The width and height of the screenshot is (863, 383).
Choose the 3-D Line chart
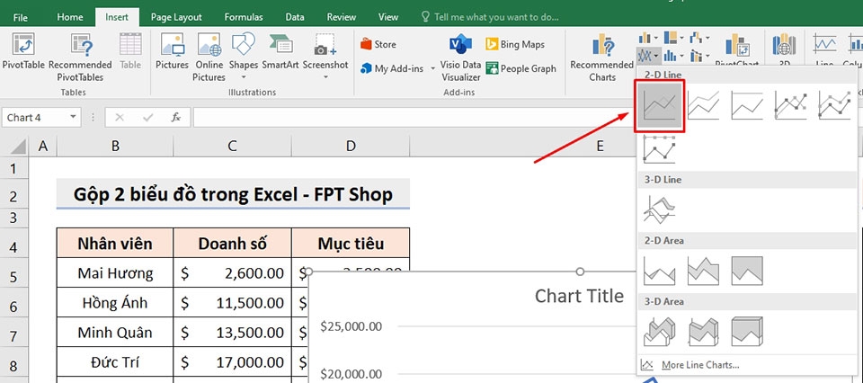(x=659, y=209)
